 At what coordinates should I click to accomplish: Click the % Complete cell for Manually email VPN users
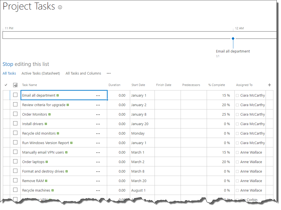point(221,152)
